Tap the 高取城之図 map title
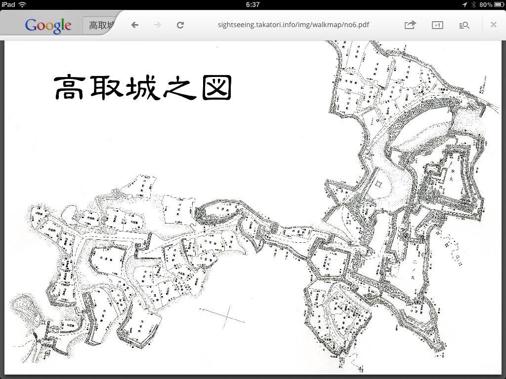506x379 pixels. (x=143, y=88)
